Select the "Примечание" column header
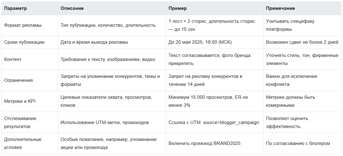The height and width of the screenshot is (156, 343). 280,8
